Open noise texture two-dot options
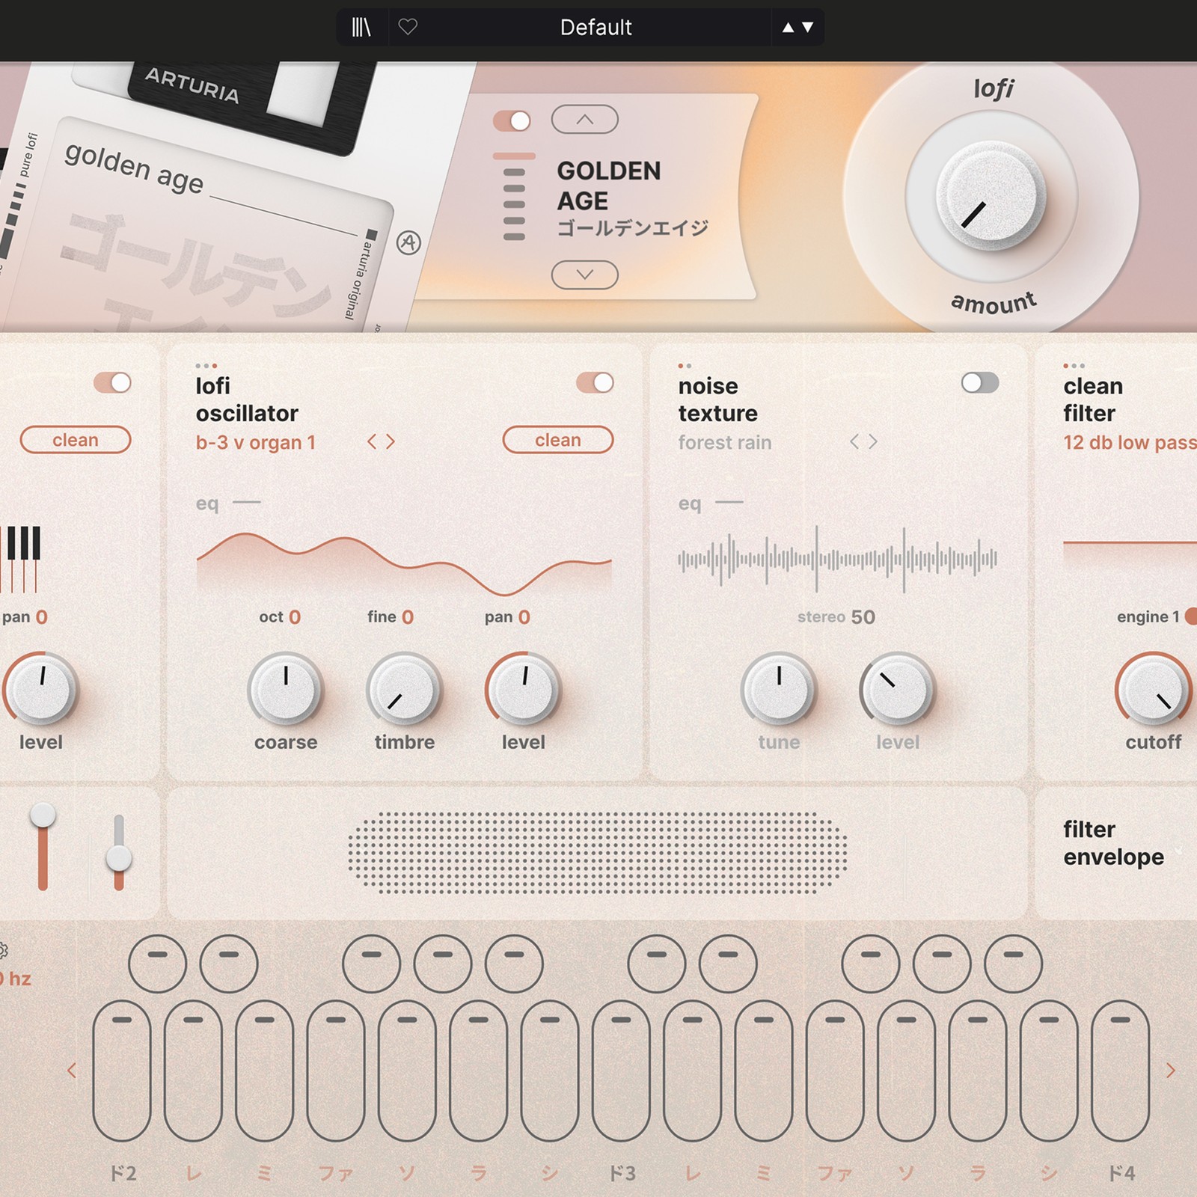Screen dimensions: 1197x1197 (685, 366)
